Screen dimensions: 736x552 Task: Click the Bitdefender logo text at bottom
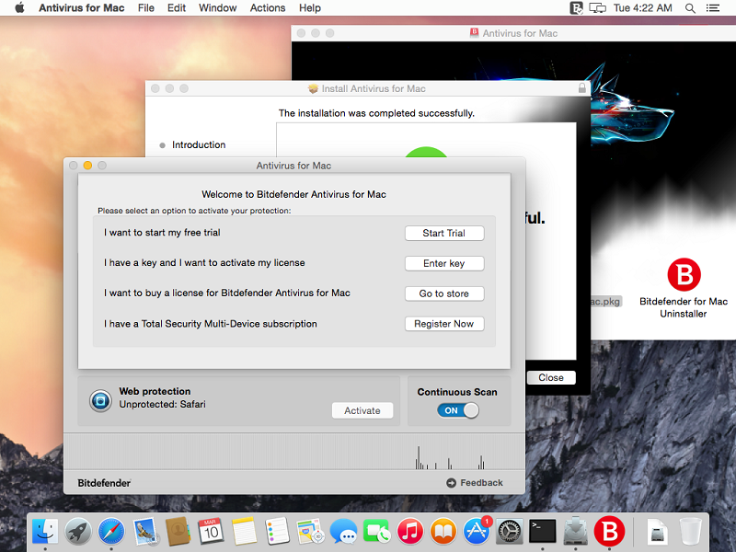(104, 483)
